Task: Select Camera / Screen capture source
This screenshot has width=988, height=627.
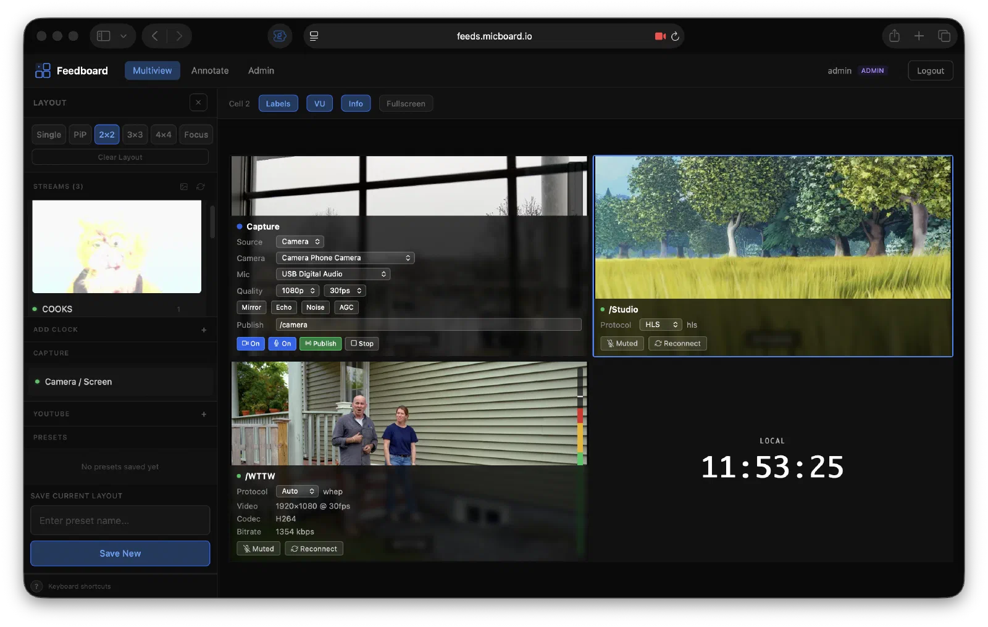Action: pyautogui.click(x=120, y=382)
